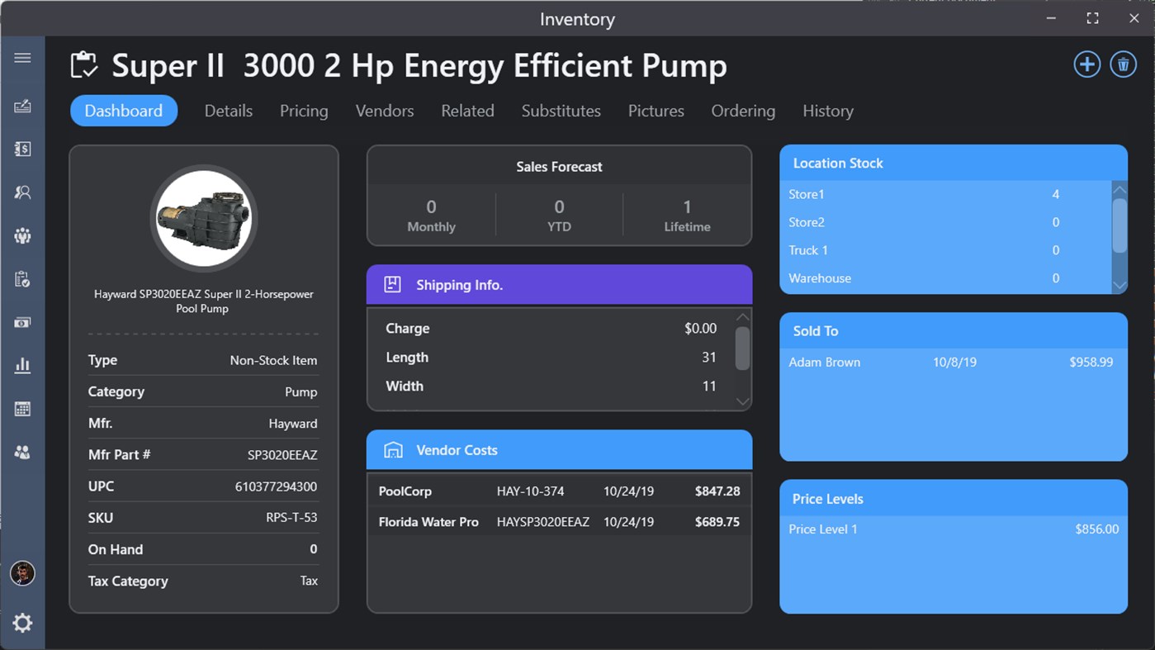The width and height of the screenshot is (1155, 650).
Task: Click the Price Level 1 row
Action: click(x=954, y=529)
